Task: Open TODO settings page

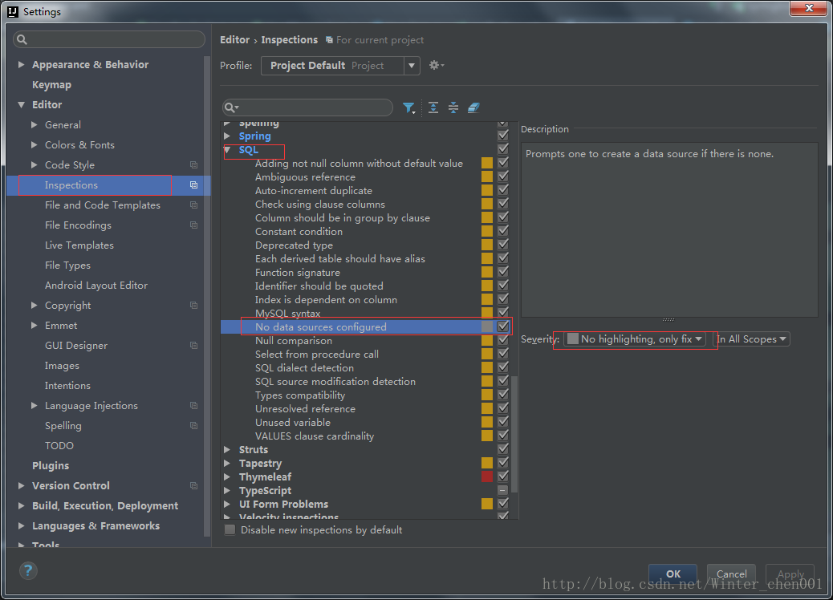Action: click(59, 445)
